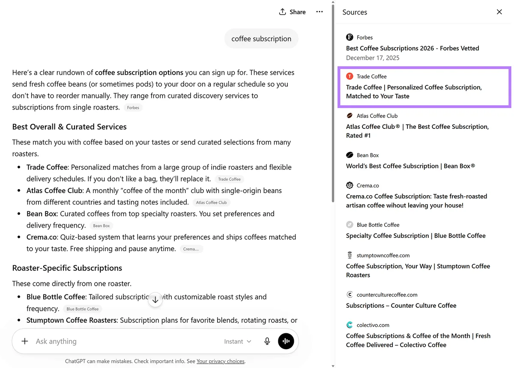Open the three-dot more options menu
This screenshot has width=514, height=368.
320,12
